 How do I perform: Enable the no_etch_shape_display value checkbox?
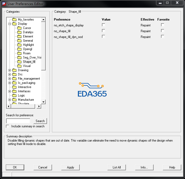pyautogui.click(x=103, y=25)
